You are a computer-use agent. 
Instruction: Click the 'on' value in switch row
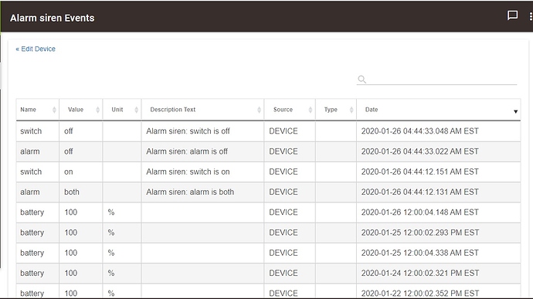point(68,172)
